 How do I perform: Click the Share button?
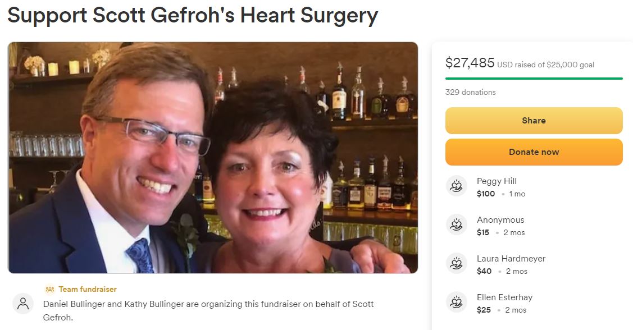[534, 121]
